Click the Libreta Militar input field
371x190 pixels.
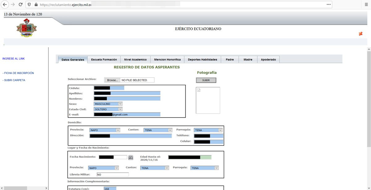point(113,175)
